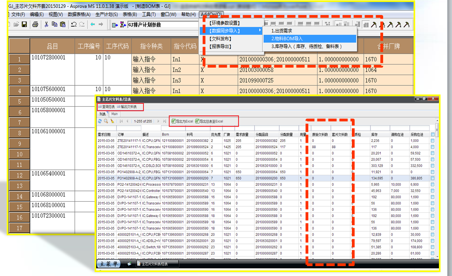
Task: Expand the 【数据同步导入】 submenu
Action: [232, 30]
